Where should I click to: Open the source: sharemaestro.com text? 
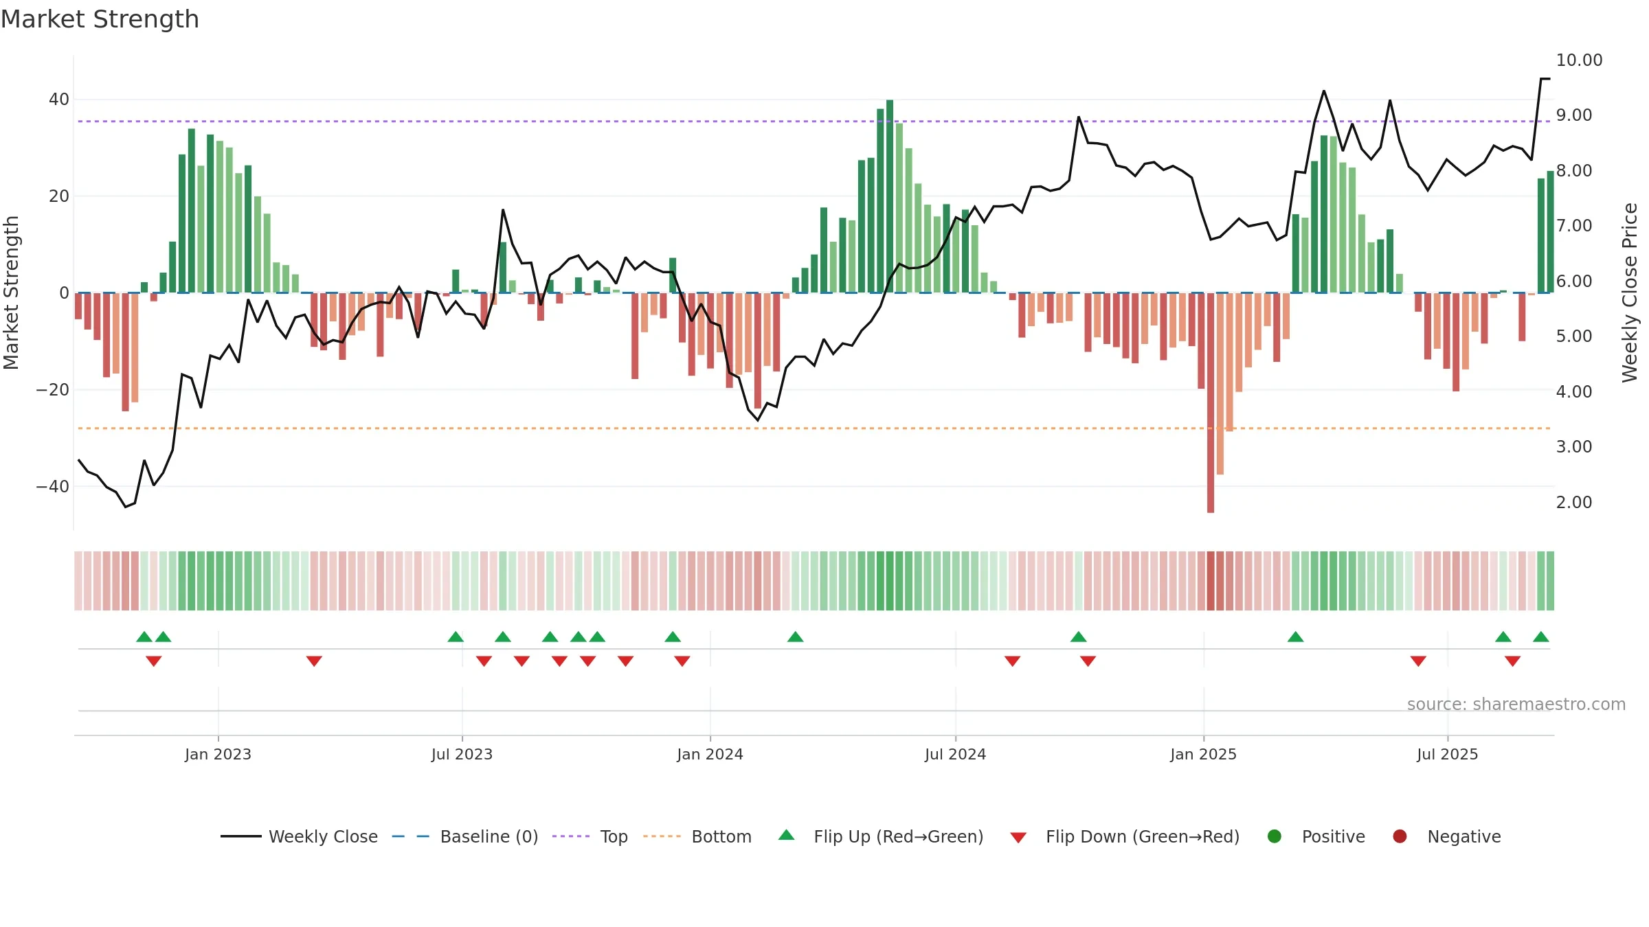(1516, 705)
